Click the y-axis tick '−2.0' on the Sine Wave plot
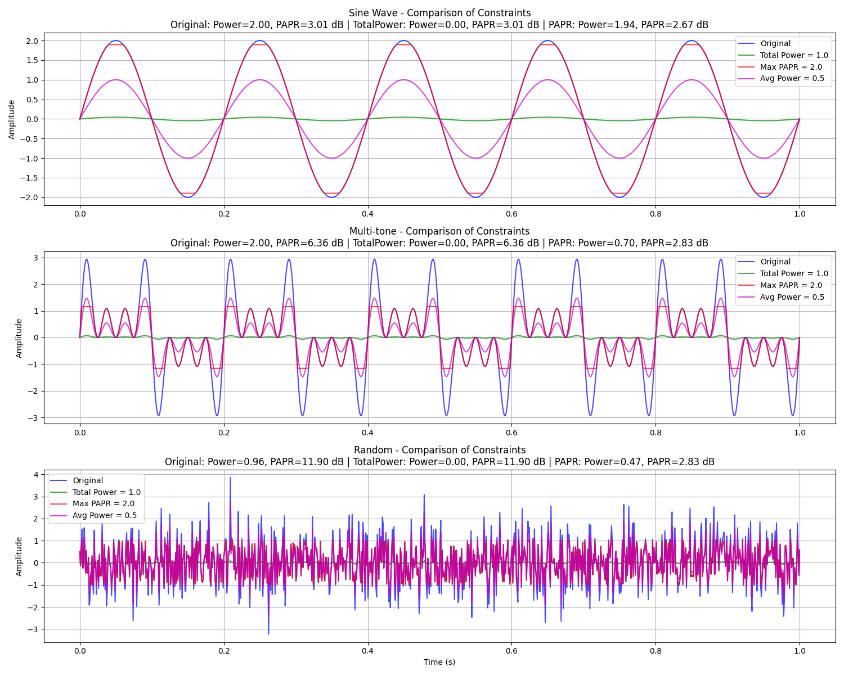Image resolution: width=844 pixels, height=675 pixels. pyautogui.click(x=30, y=198)
